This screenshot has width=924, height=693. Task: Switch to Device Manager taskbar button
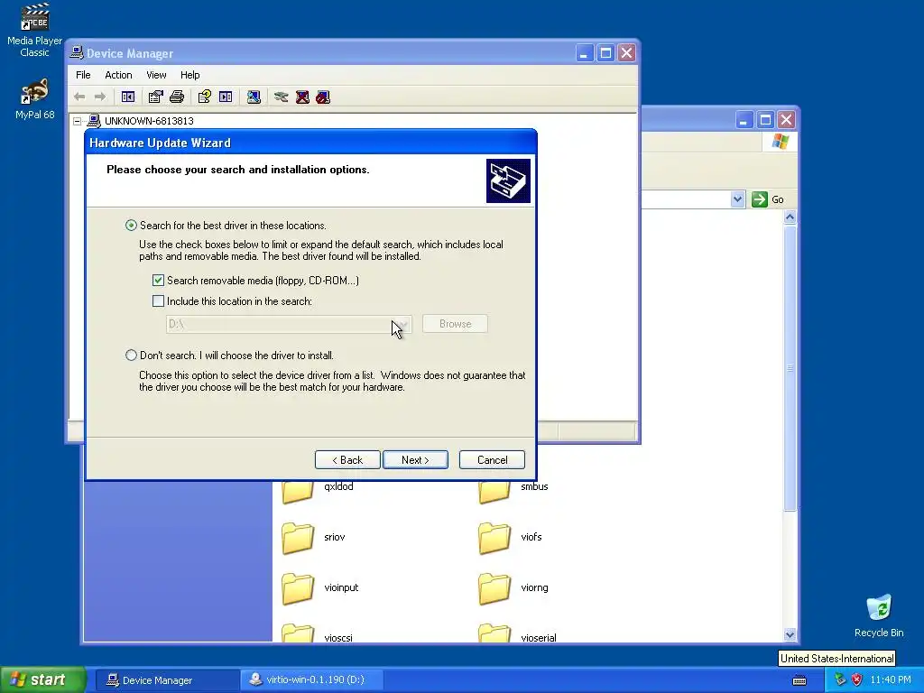[x=166, y=680]
